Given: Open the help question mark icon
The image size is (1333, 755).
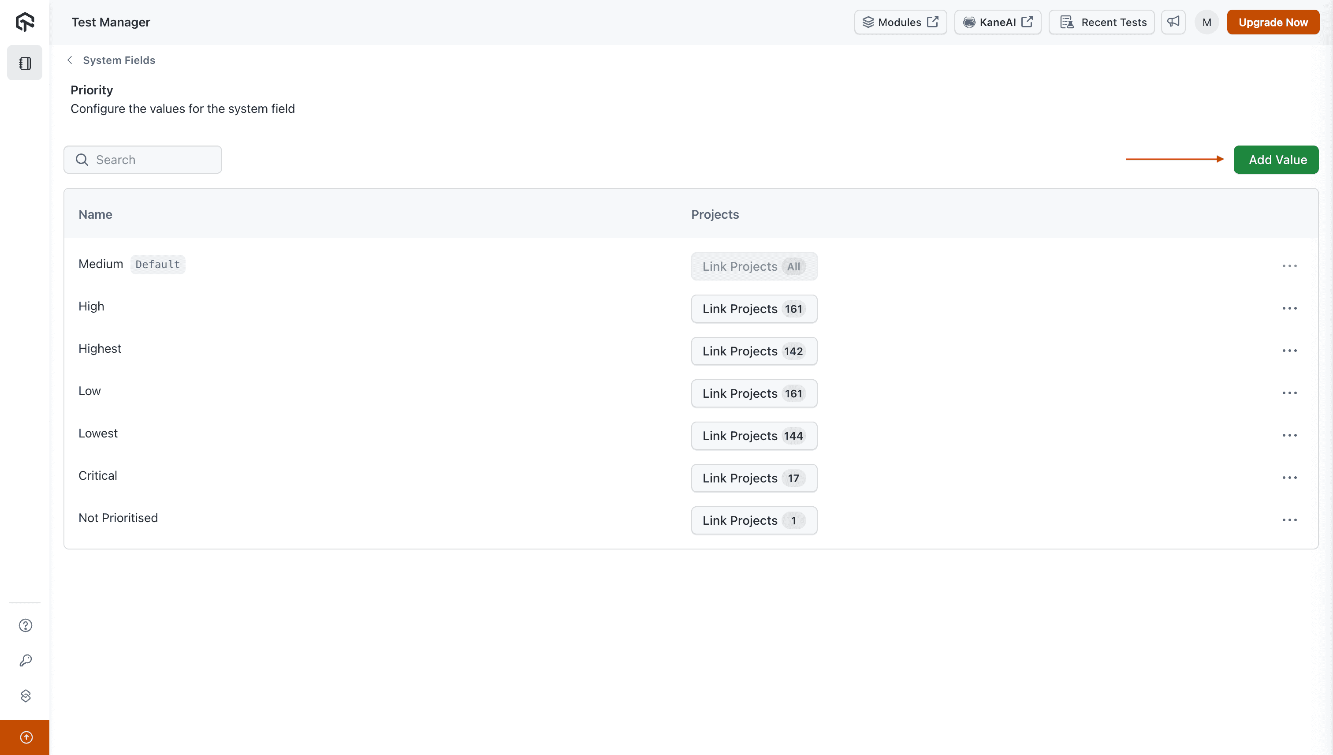Looking at the screenshot, I should pos(26,625).
